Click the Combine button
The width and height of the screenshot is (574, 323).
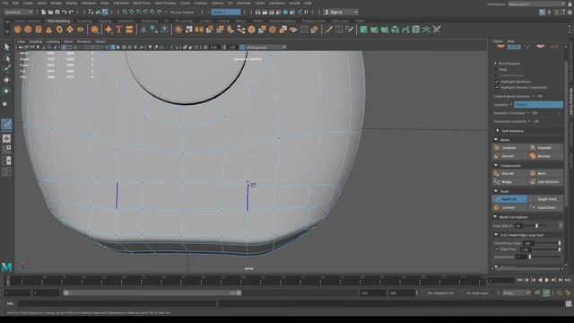coord(509,147)
